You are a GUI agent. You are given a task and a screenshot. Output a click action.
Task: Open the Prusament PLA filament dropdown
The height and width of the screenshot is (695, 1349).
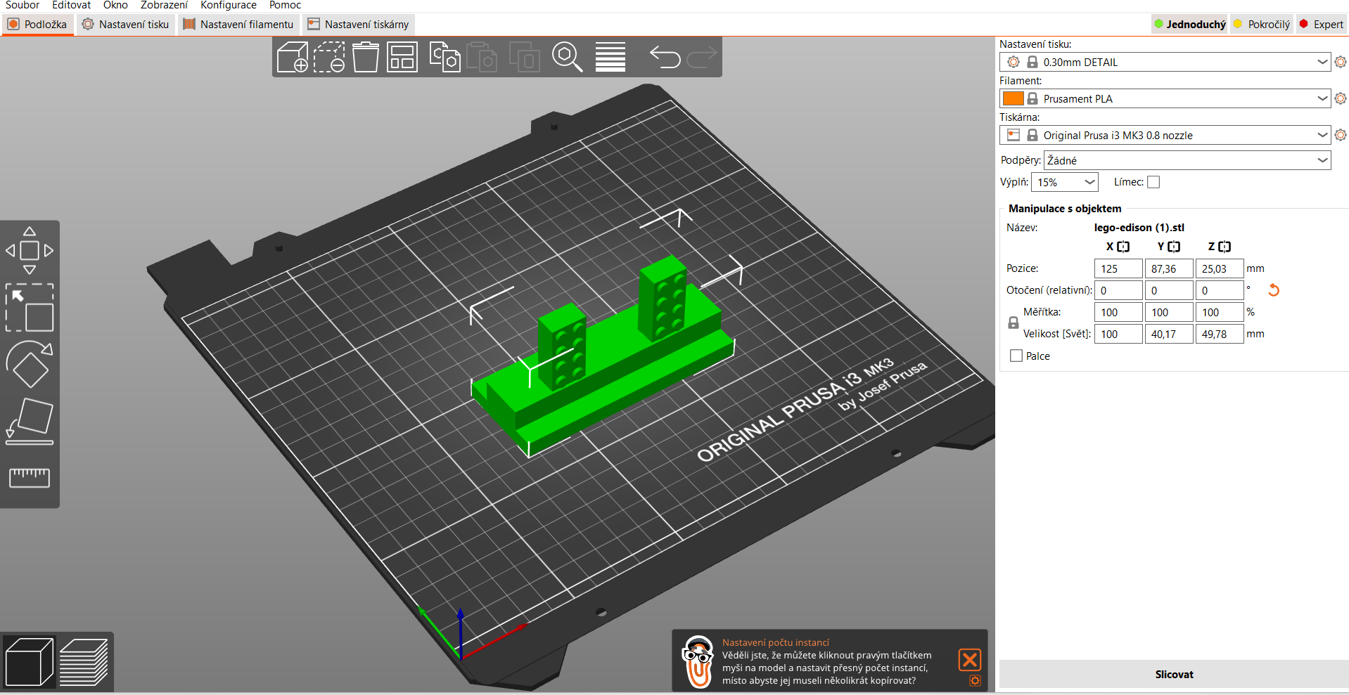click(x=1165, y=98)
